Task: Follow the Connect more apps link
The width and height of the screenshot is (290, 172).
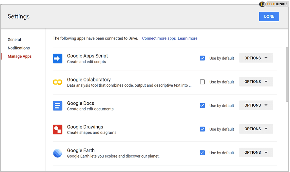Action: point(159,38)
